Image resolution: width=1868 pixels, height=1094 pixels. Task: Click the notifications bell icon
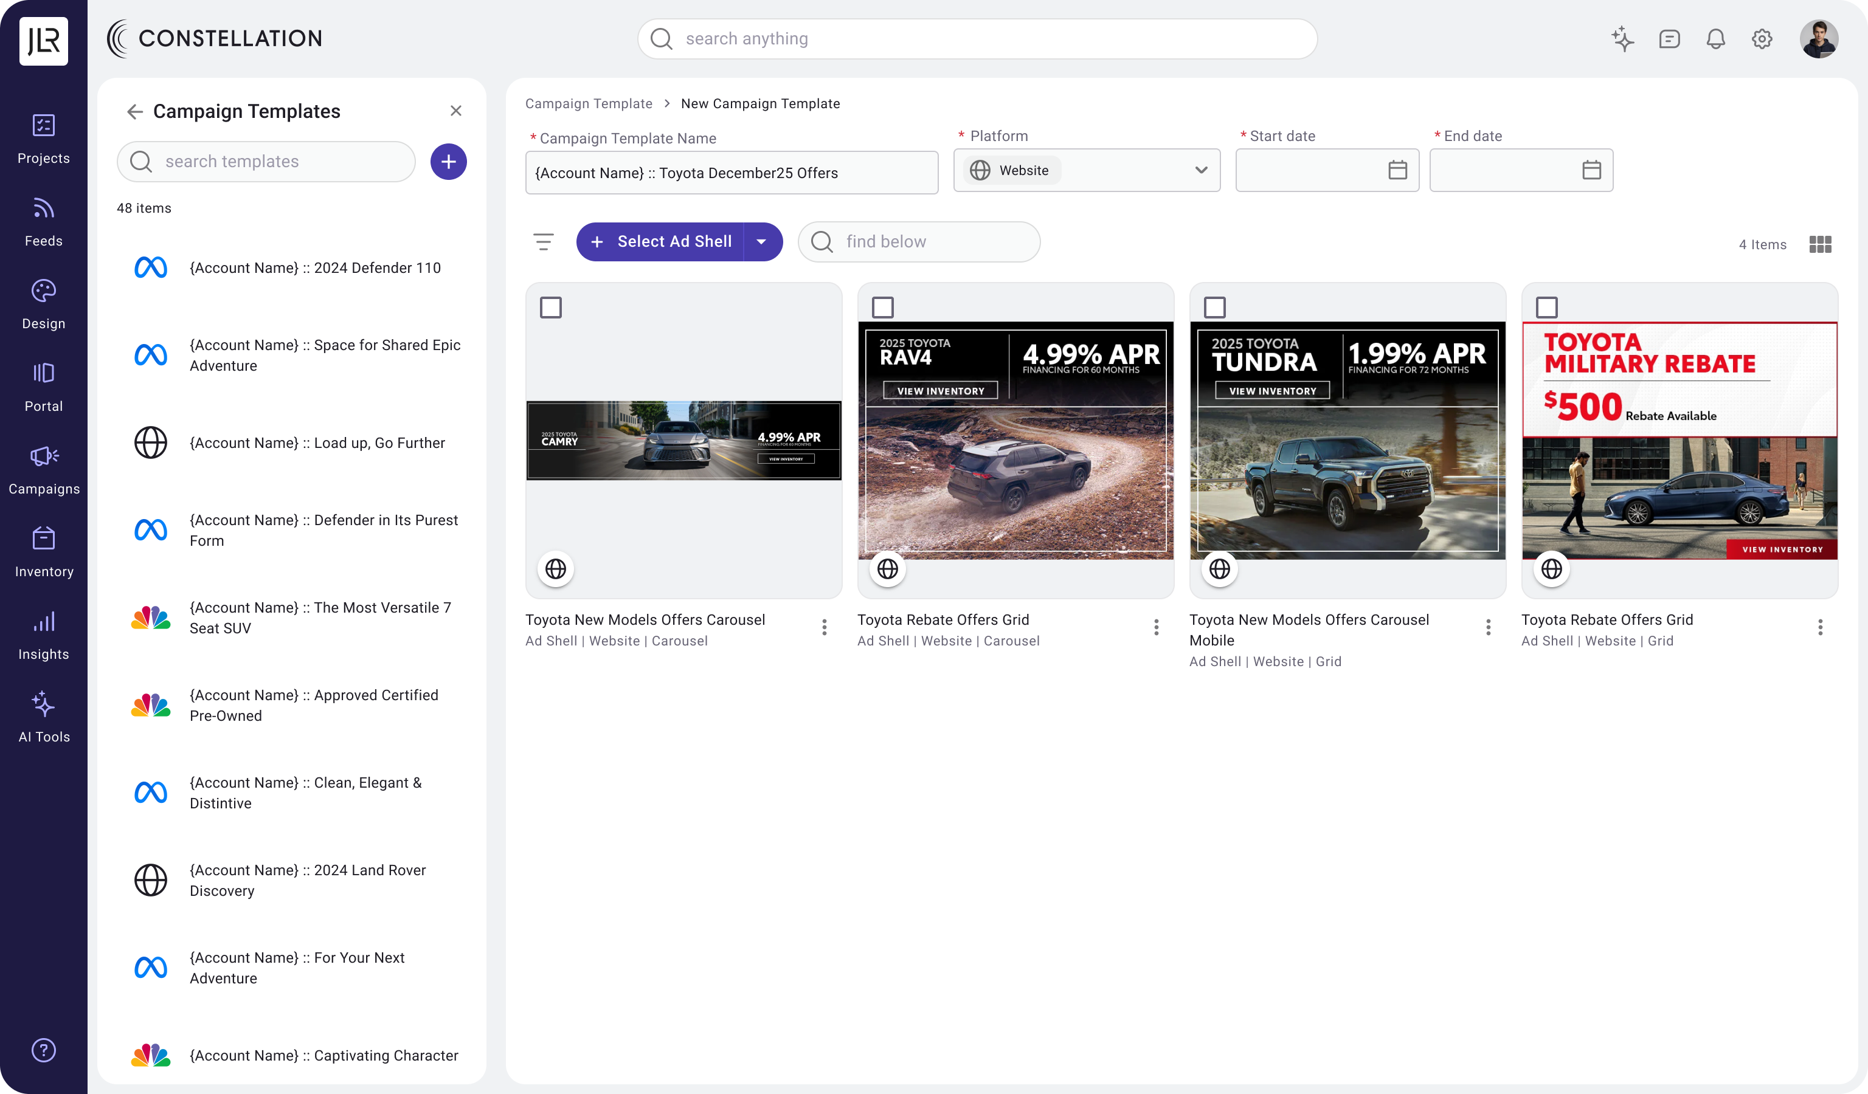[x=1715, y=38]
